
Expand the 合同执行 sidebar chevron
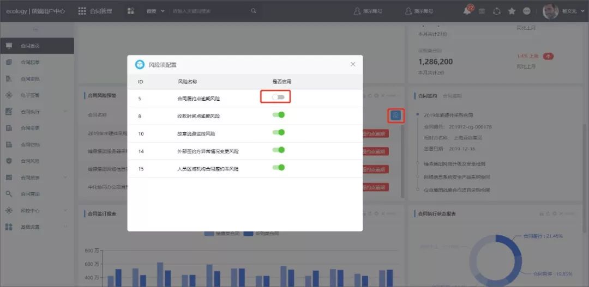[x=66, y=112]
